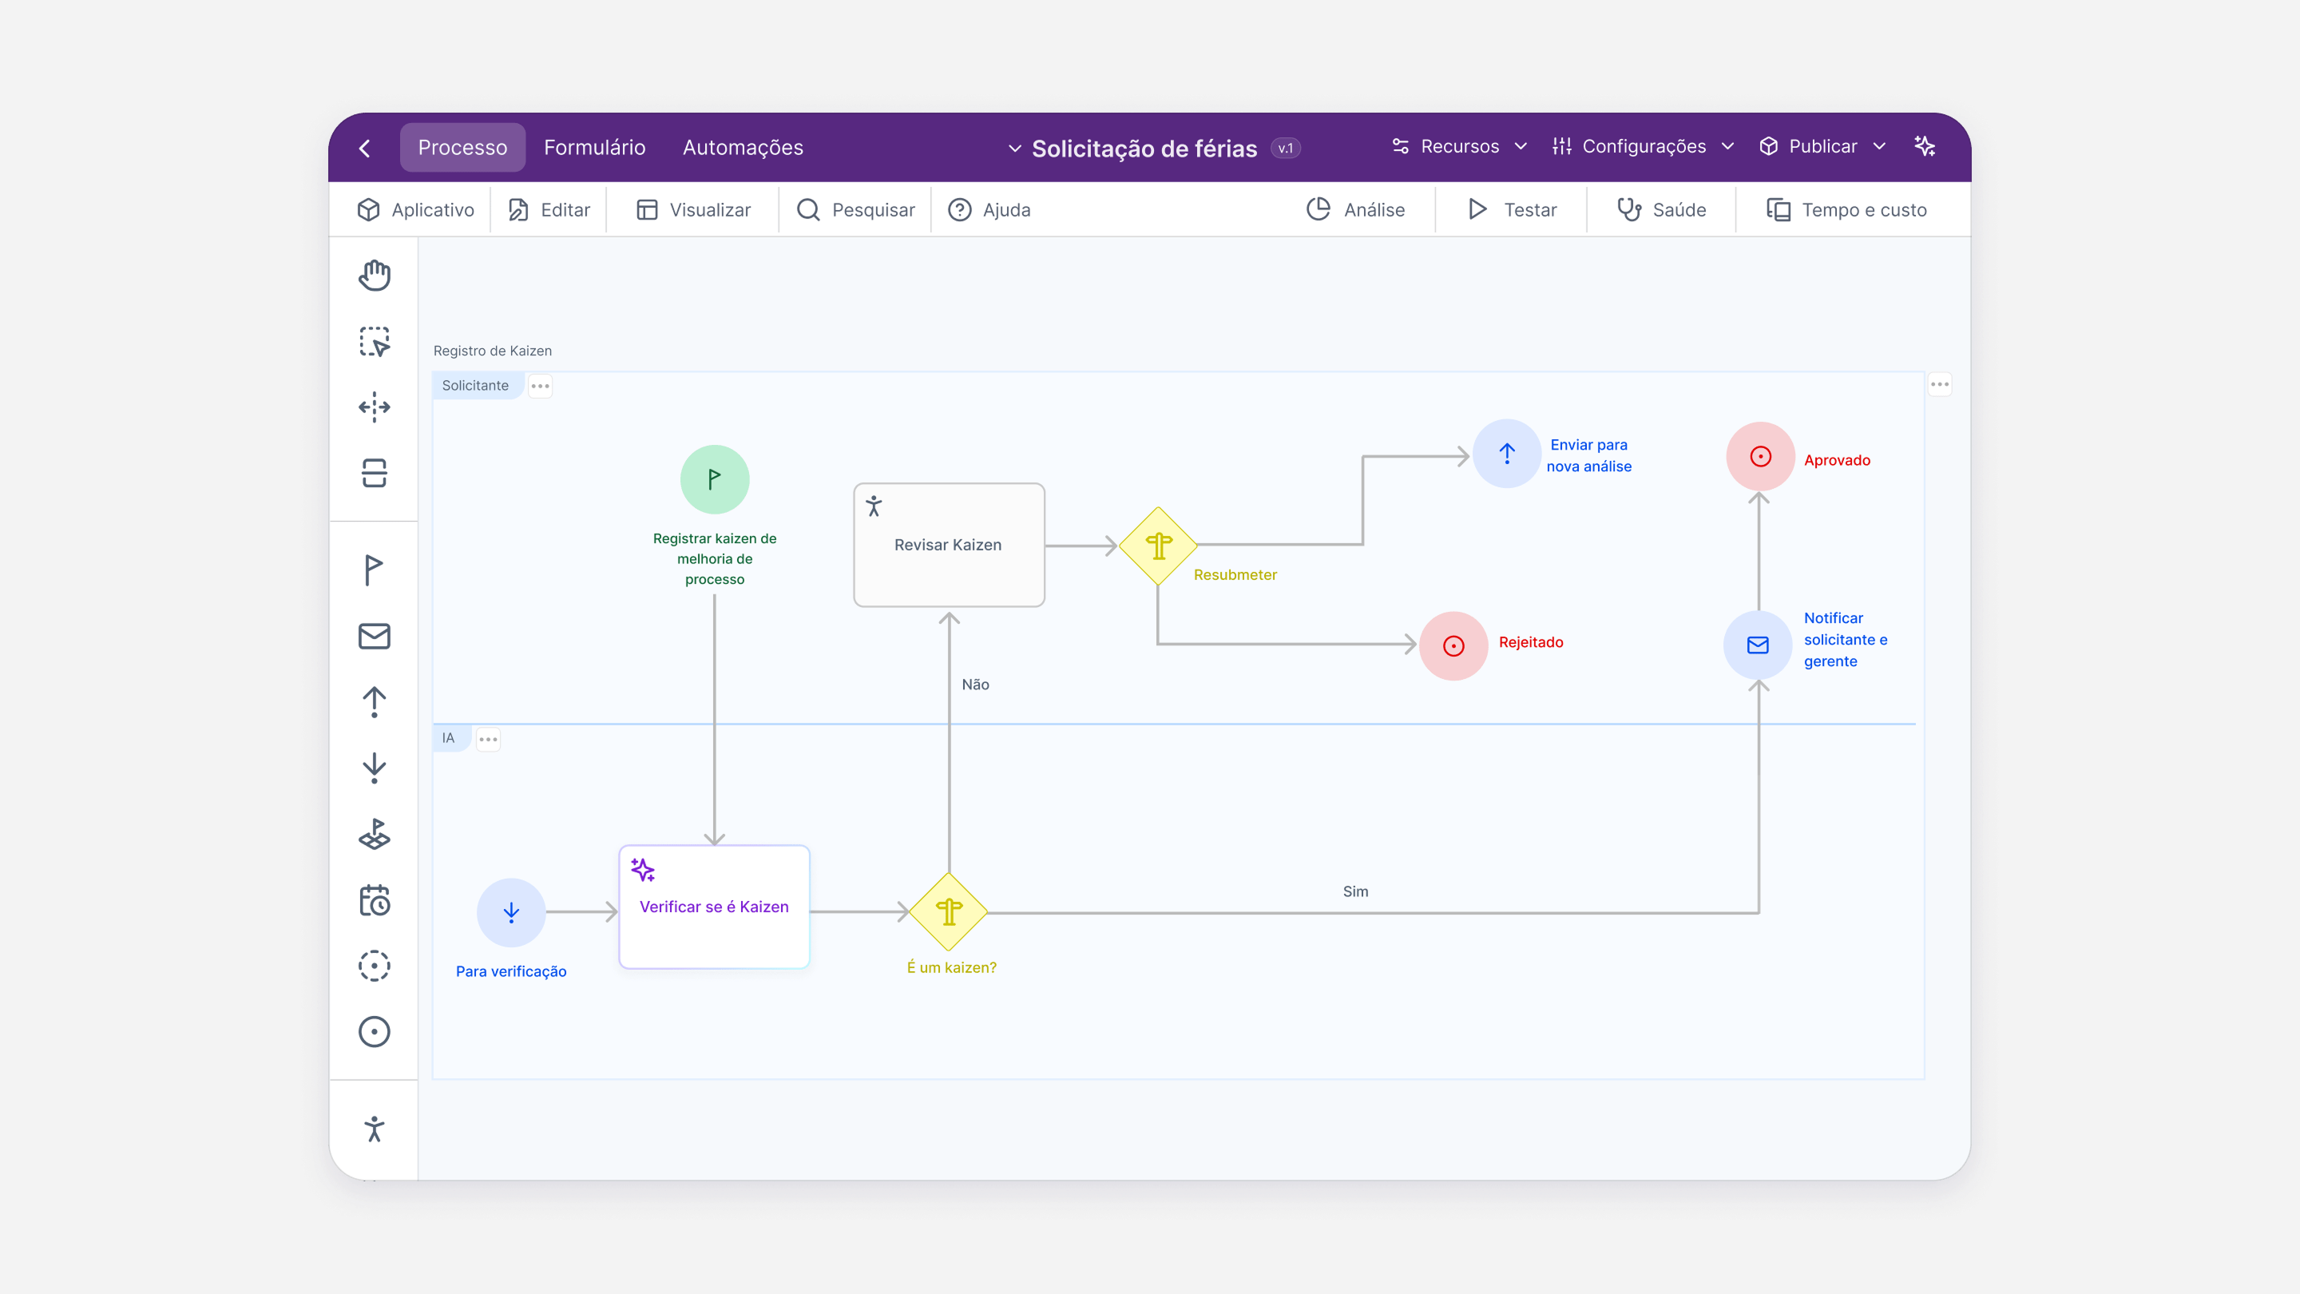The image size is (2300, 1294).
Task: Open the AI sparkle assistant in header
Action: click(1925, 146)
